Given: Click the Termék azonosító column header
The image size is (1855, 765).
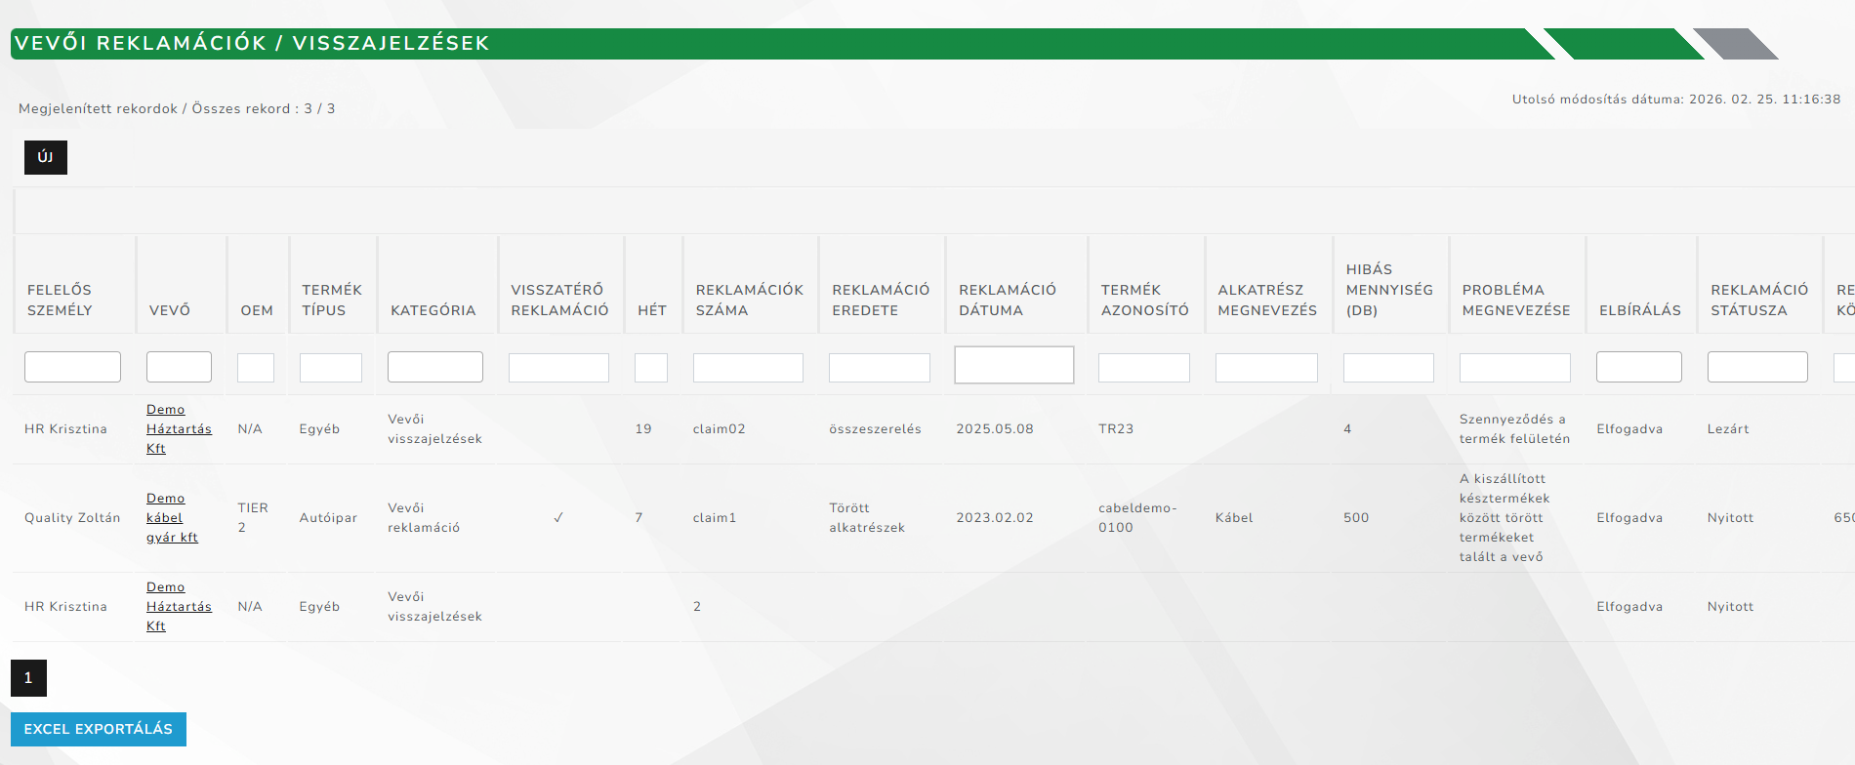Looking at the screenshot, I should (x=1144, y=300).
